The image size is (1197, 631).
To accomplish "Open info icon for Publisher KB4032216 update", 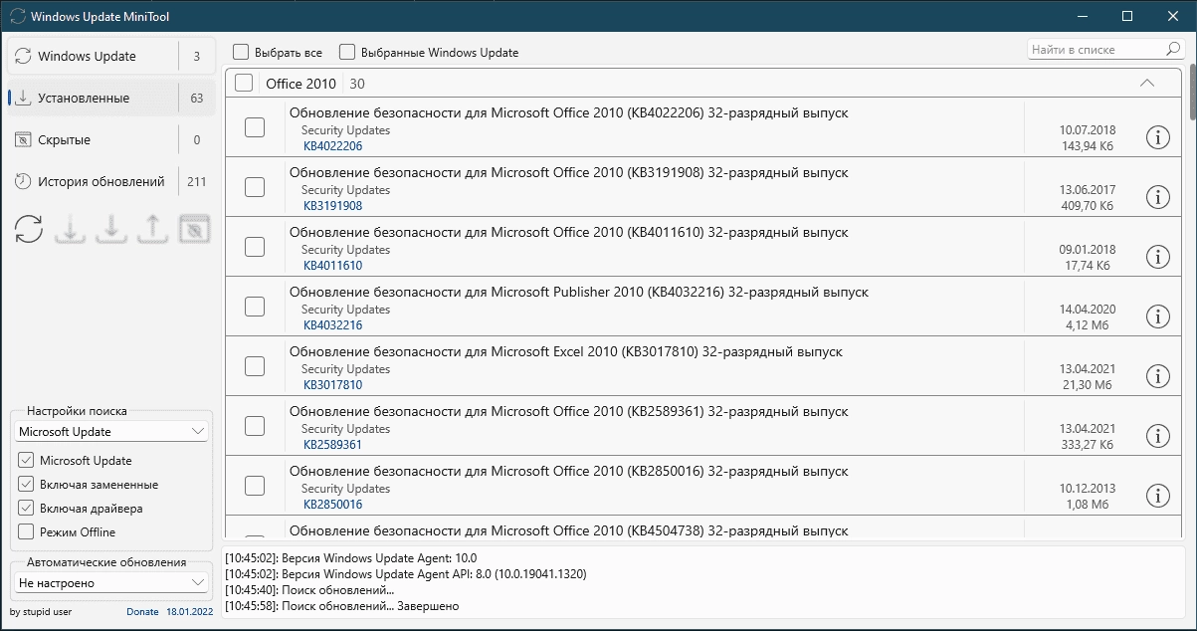I will point(1158,316).
